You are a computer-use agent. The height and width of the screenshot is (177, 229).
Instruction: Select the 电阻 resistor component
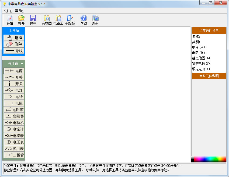click(x=14, y=103)
